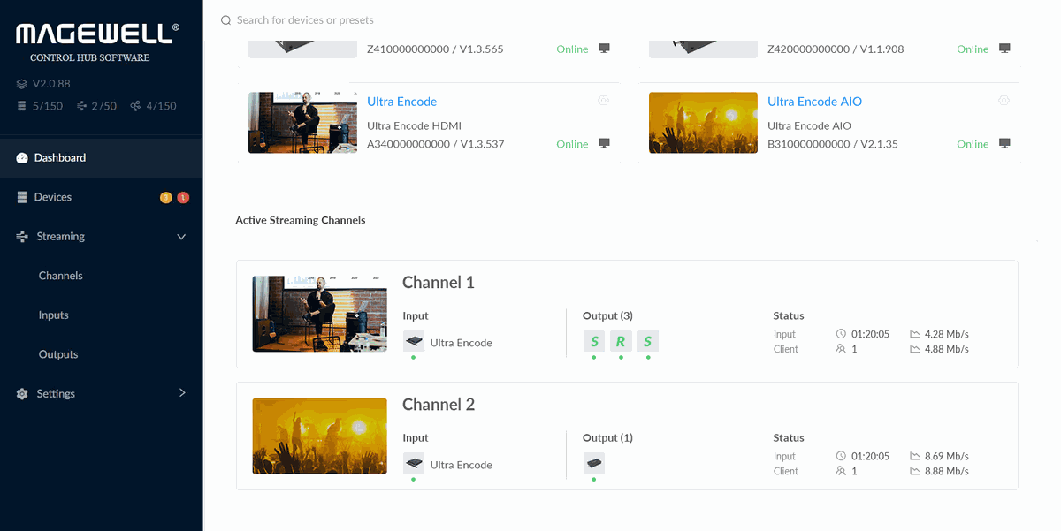Image resolution: width=1061 pixels, height=531 pixels.
Task: Click the search magnifier icon
Action: [225, 20]
